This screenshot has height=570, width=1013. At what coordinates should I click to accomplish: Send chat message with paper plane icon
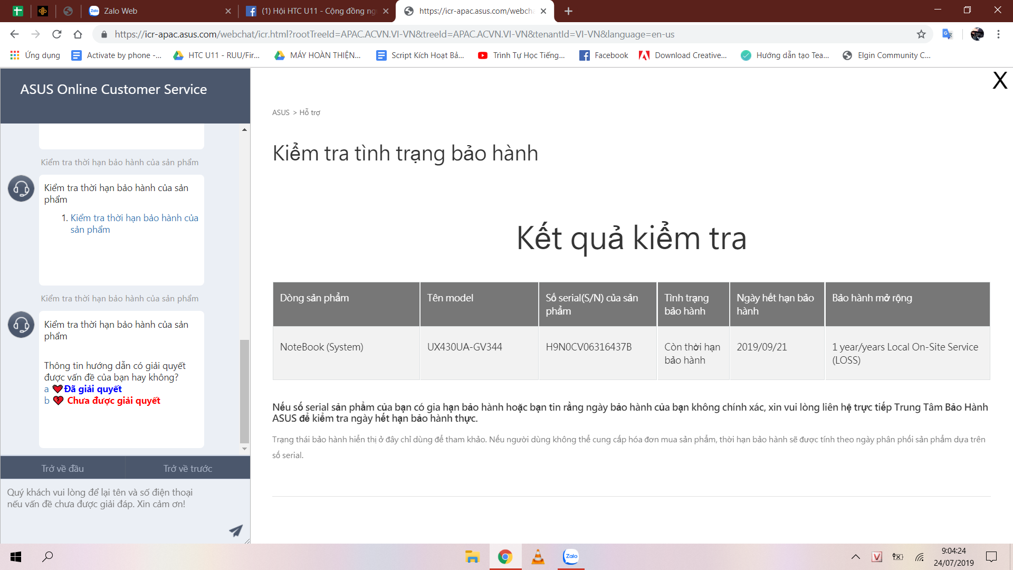(236, 530)
